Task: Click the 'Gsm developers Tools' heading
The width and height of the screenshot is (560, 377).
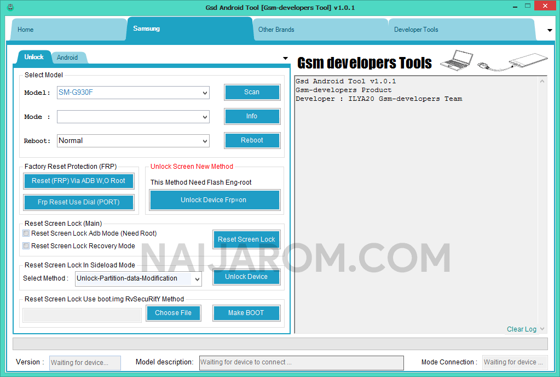Action: [364, 63]
